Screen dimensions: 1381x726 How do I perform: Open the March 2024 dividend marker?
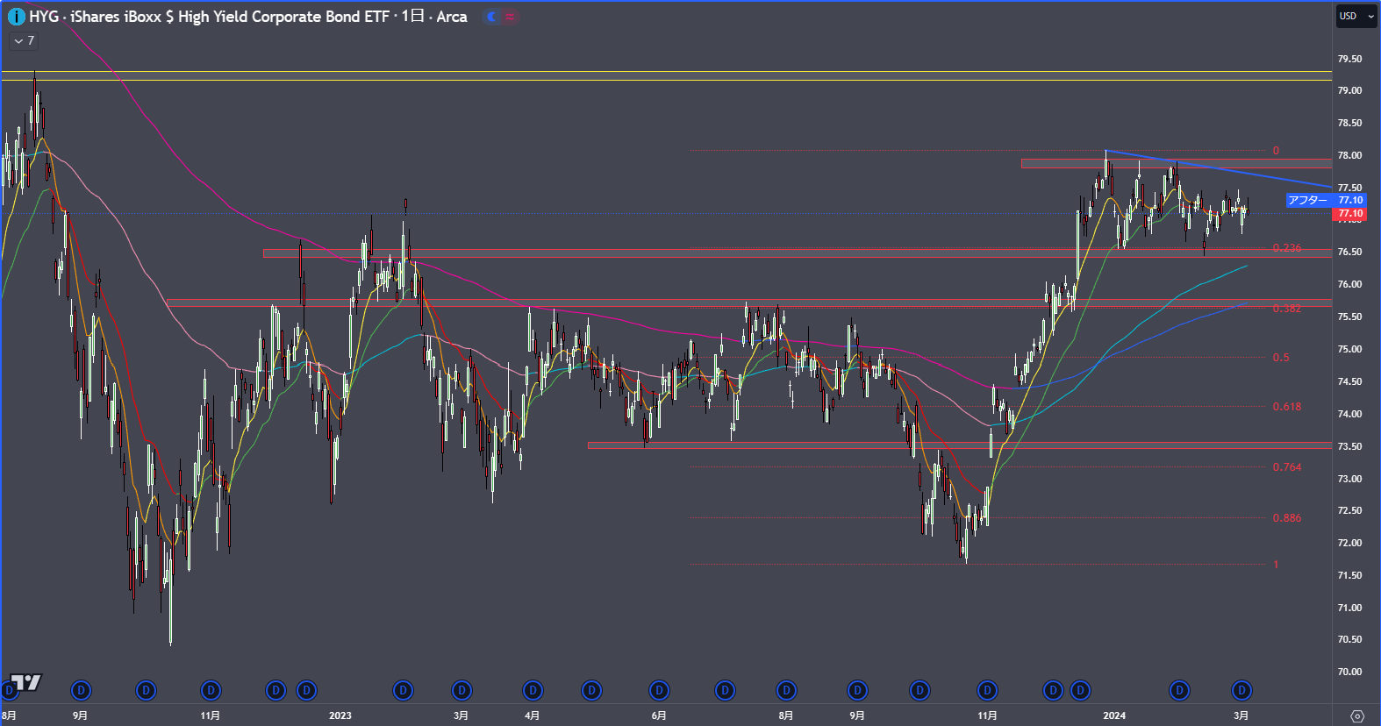tap(1241, 691)
